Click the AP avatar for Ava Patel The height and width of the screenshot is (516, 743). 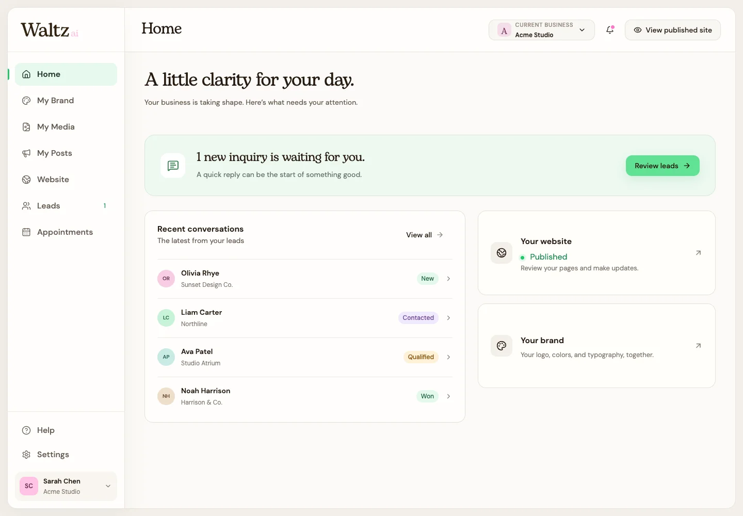coord(166,357)
